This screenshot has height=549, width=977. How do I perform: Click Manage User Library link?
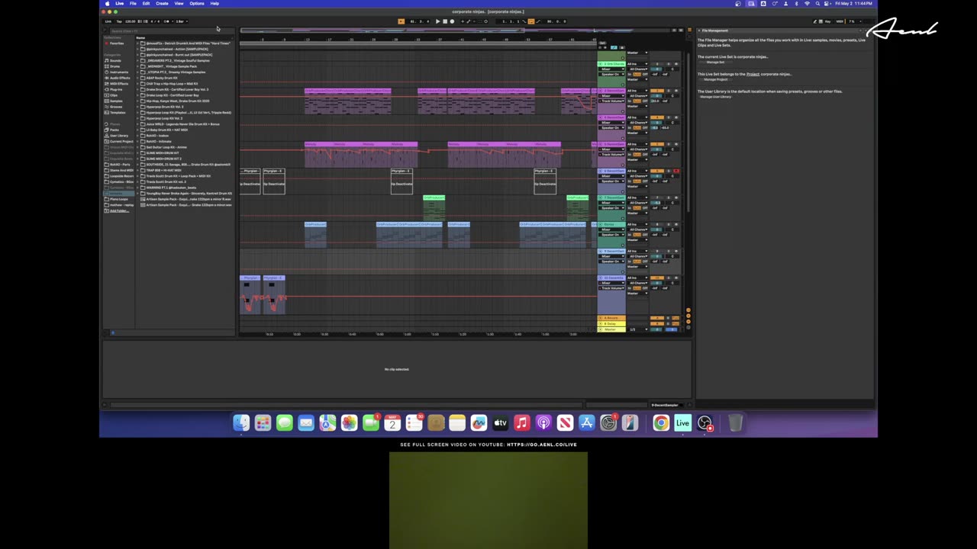716,97
